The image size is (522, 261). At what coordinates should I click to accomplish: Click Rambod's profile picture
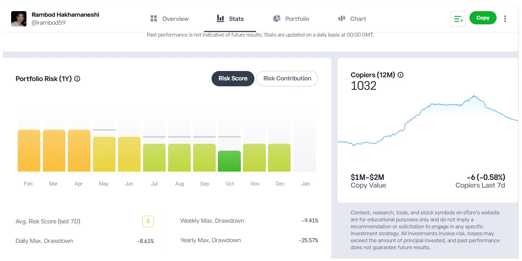coord(18,19)
